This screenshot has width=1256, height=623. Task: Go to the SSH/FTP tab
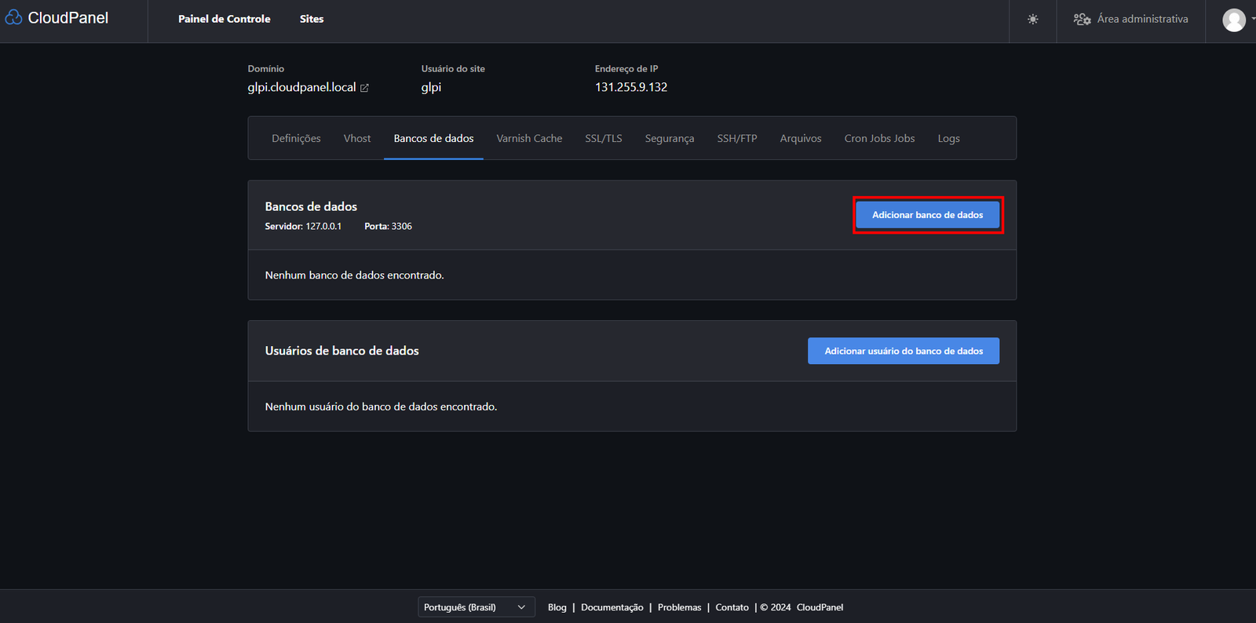(x=736, y=139)
